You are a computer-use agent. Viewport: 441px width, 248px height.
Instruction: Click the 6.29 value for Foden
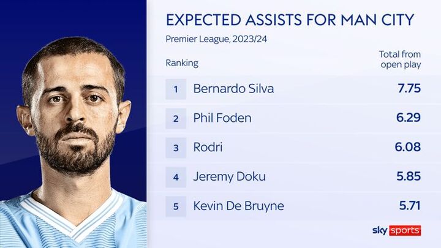point(407,118)
